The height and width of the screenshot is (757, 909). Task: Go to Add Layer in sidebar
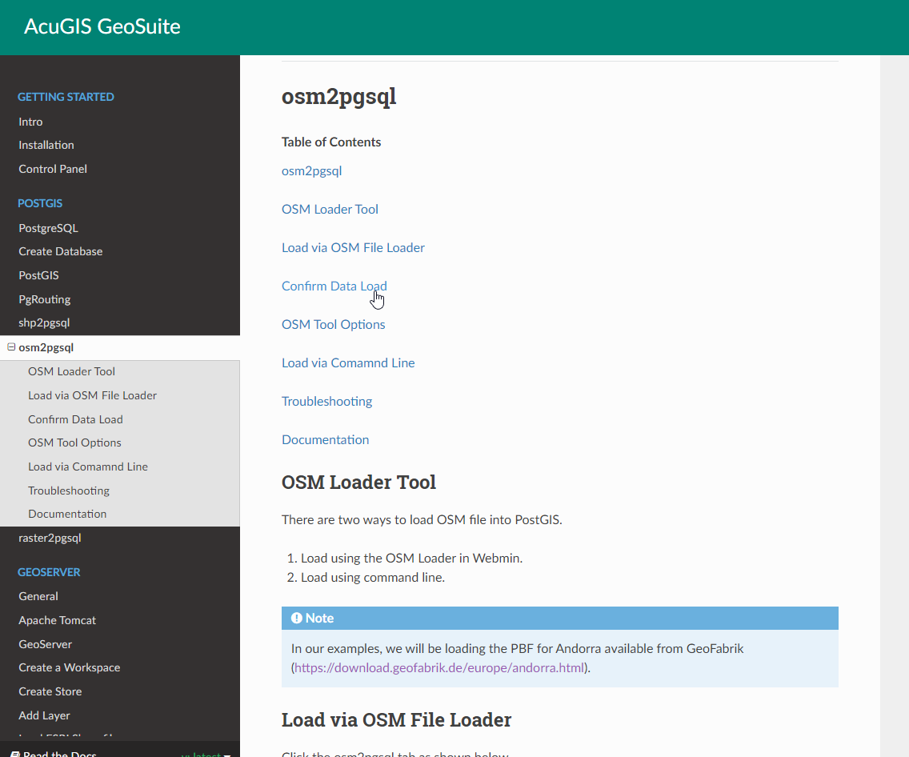tap(44, 715)
